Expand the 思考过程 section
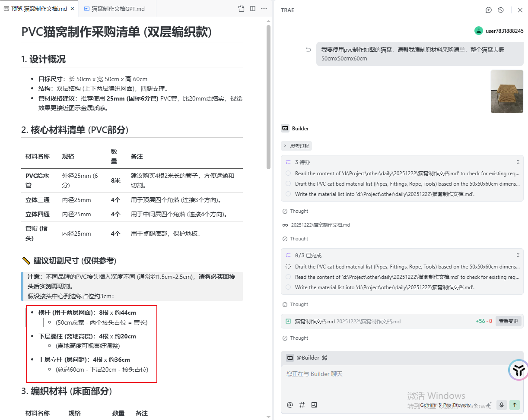Screen dimensions: 528x420 coord(296,146)
